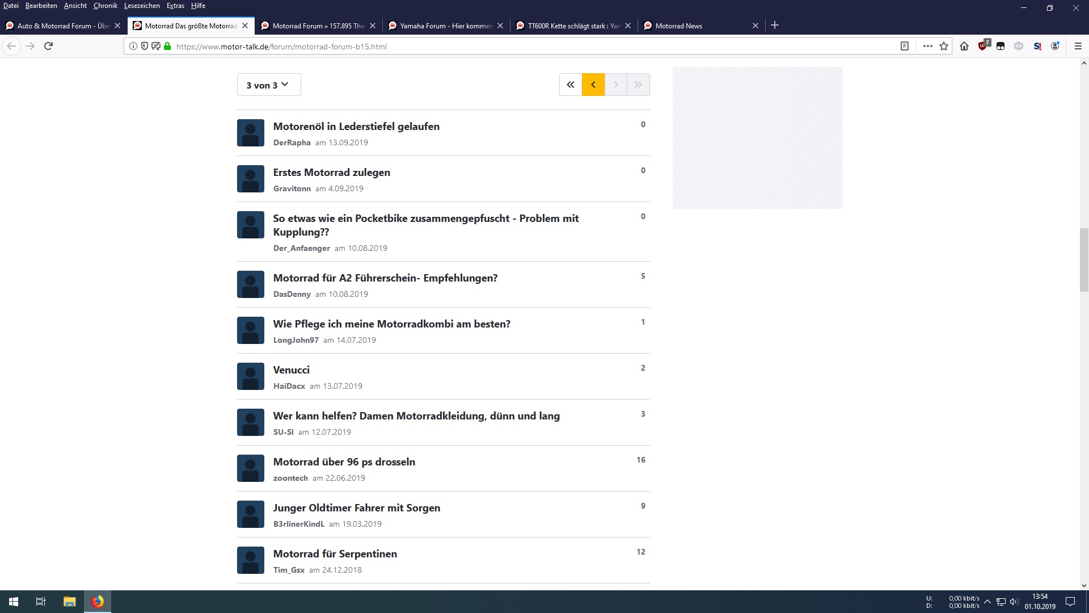Expand the '3 von 3' page selector

[268, 85]
